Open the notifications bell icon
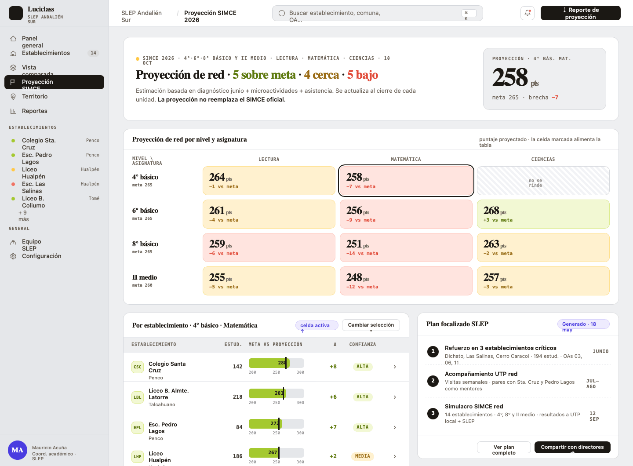The width and height of the screenshot is (633, 466). point(527,13)
